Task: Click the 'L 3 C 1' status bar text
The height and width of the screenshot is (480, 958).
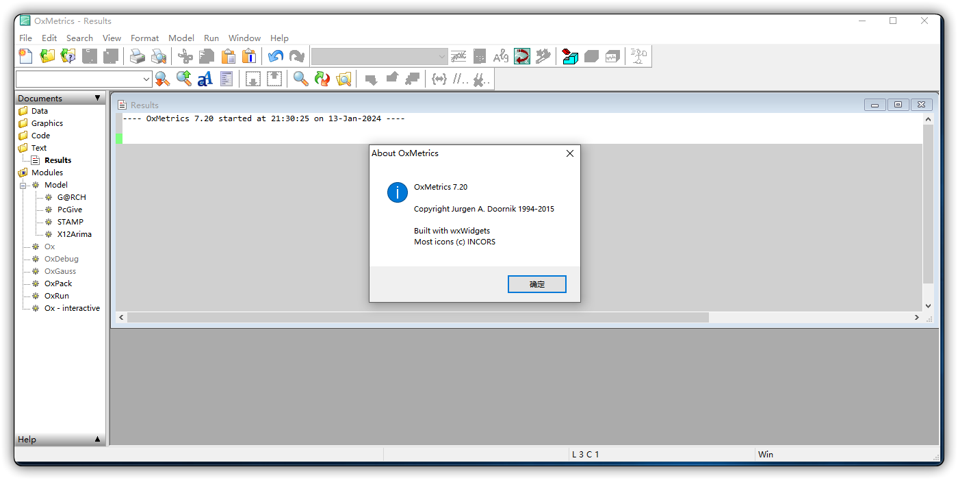Action: pyautogui.click(x=585, y=454)
